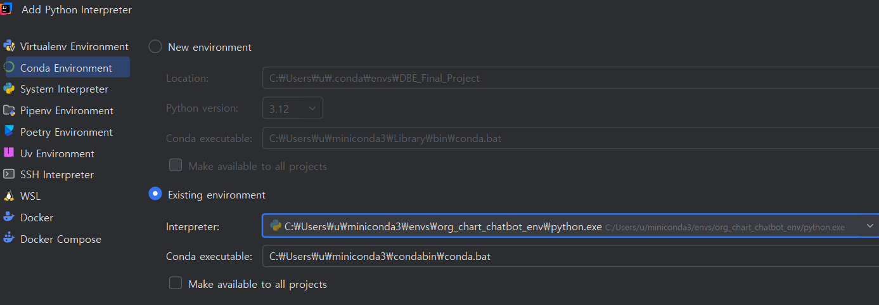The width and height of the screenshot is (879, 305).
Task: Click the Interpreter: label
Action: 193,226
